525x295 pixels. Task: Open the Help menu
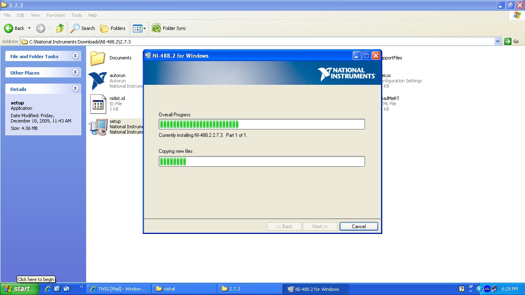[93, 15]
